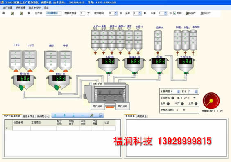The image size is (231, 162).
Task: Click the green discharge gate under 骨料1 scale
Action: 22,88
